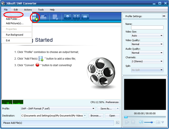Image resolution: width=169 pixels, height=129 pixels.
Task: Click the add profile toolbar icon
Action: (55, 17)
